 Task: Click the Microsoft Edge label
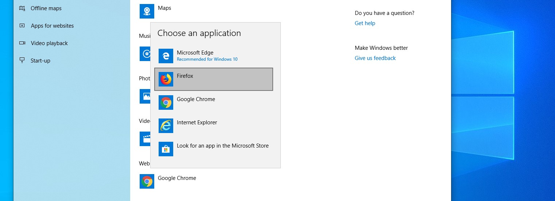[x=195, y=53]
